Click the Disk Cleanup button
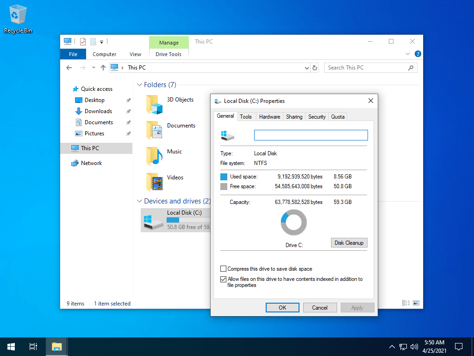 (x=349, y=242)
